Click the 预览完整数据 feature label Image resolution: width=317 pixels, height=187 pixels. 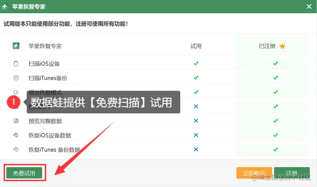45,121
